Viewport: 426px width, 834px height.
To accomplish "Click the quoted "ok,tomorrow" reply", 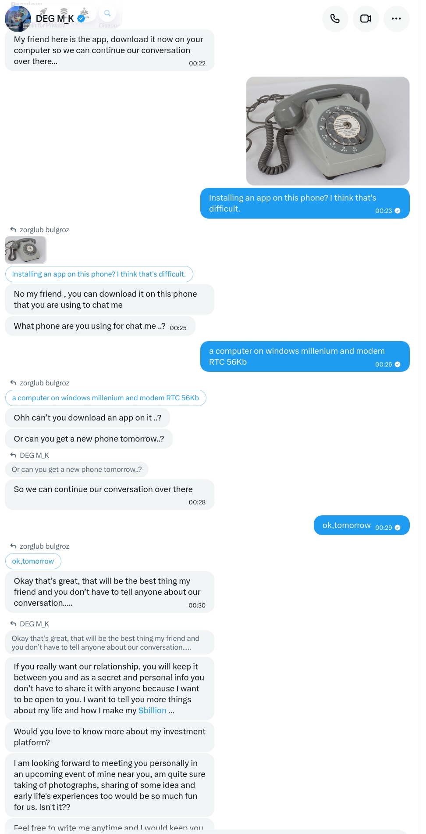I will coord(33,561).
